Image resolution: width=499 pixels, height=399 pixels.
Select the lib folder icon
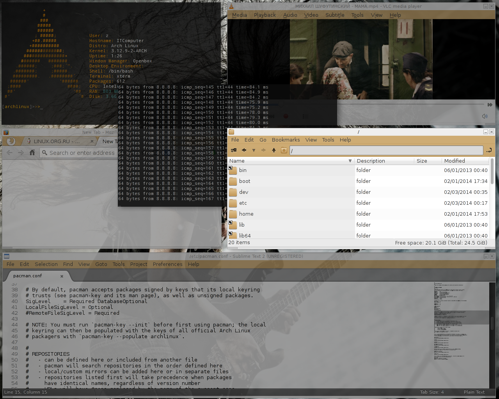[x=233, y=225]
